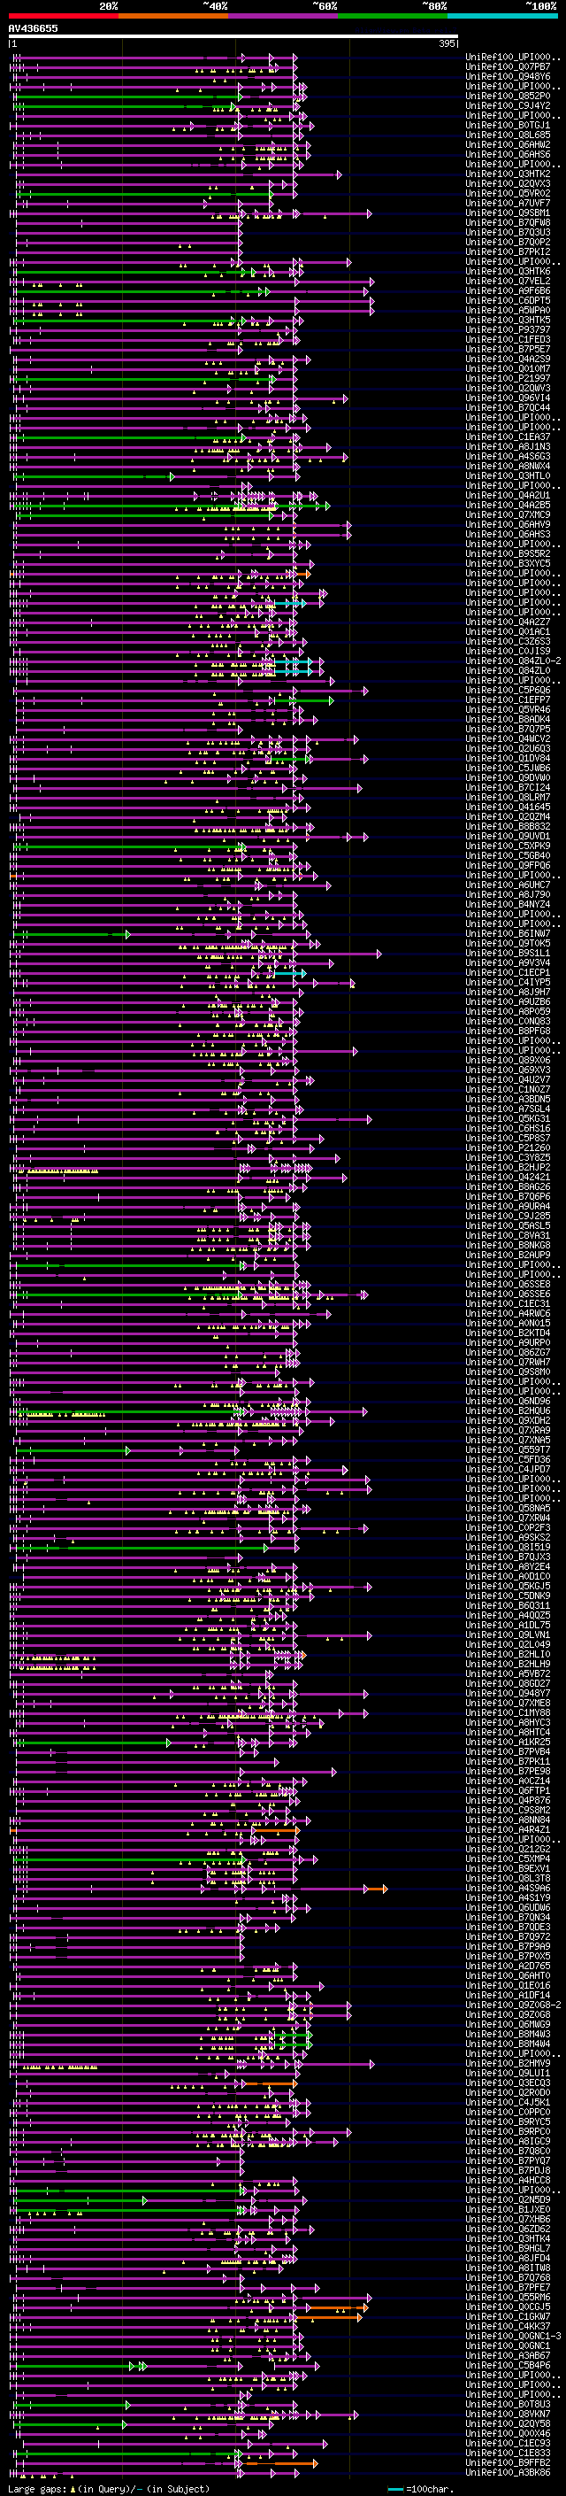Select hit UniRef100_A8J1N3
The width and height of the screenshot is (566, 2496).
[x=508, y=446]
